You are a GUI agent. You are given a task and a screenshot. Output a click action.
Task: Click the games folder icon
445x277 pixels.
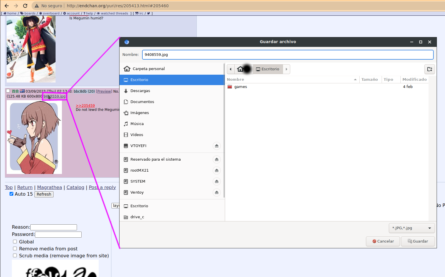(x=230, y=87)
